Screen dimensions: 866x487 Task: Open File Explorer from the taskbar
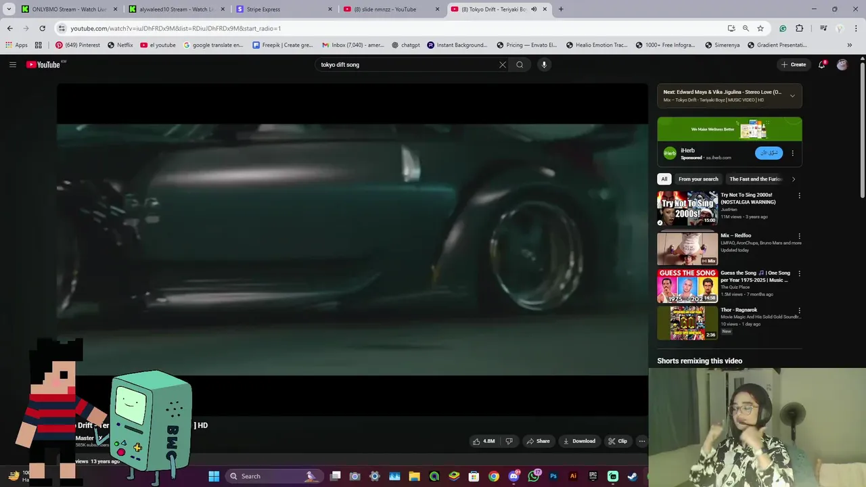414,476
